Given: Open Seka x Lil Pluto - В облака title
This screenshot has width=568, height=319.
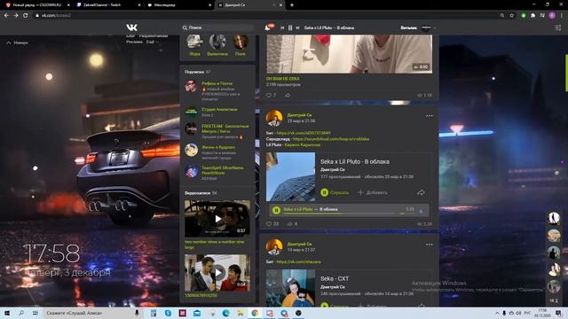Looking at the screenshot, I should (355, 161).
